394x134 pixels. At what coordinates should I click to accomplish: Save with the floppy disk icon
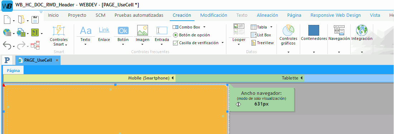pos(35,20)
